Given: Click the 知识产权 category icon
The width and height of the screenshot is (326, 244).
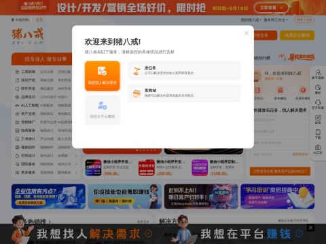Looking at the screenshot, I should (17, 80).
